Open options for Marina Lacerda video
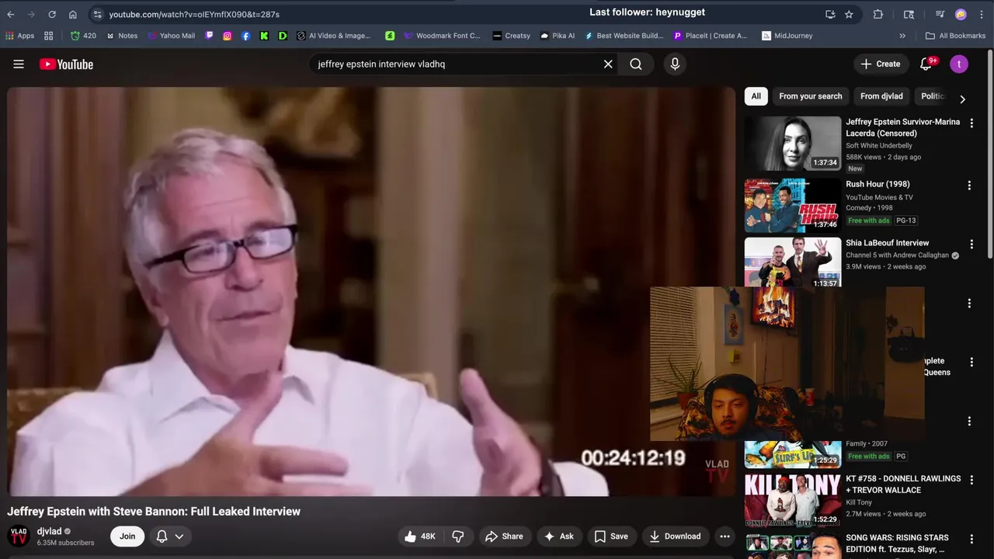The width and height of the screenshot is (994, 559). pyautogui.click(x=971, y=123)
